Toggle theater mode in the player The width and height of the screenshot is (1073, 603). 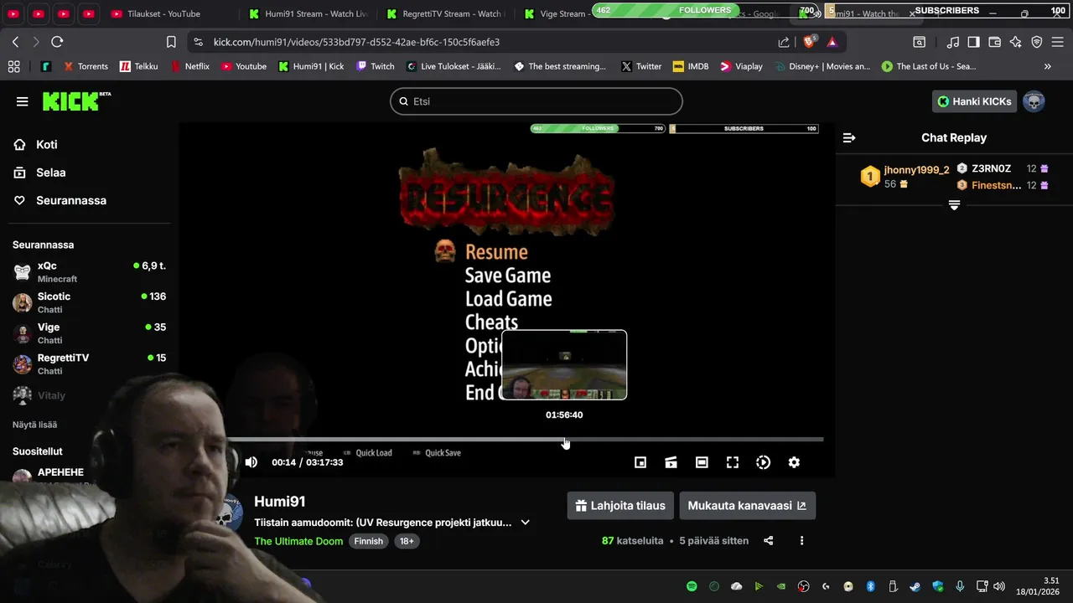[x=702, y=462]
